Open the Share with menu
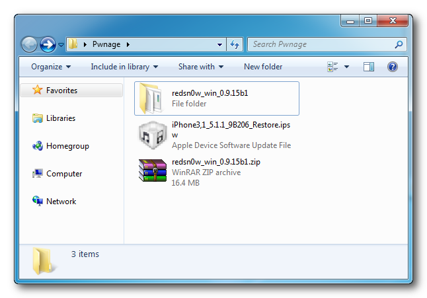This screenshot has height=298, width=427. pos(201,67)
